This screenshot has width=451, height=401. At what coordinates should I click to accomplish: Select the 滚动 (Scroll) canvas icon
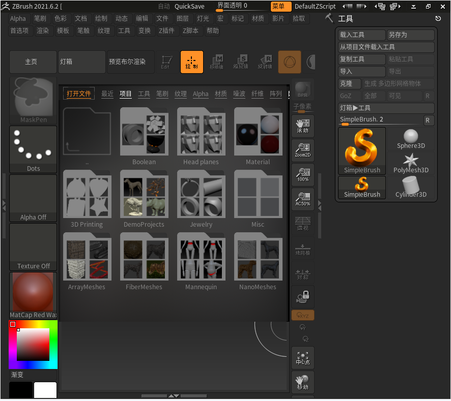303,125
